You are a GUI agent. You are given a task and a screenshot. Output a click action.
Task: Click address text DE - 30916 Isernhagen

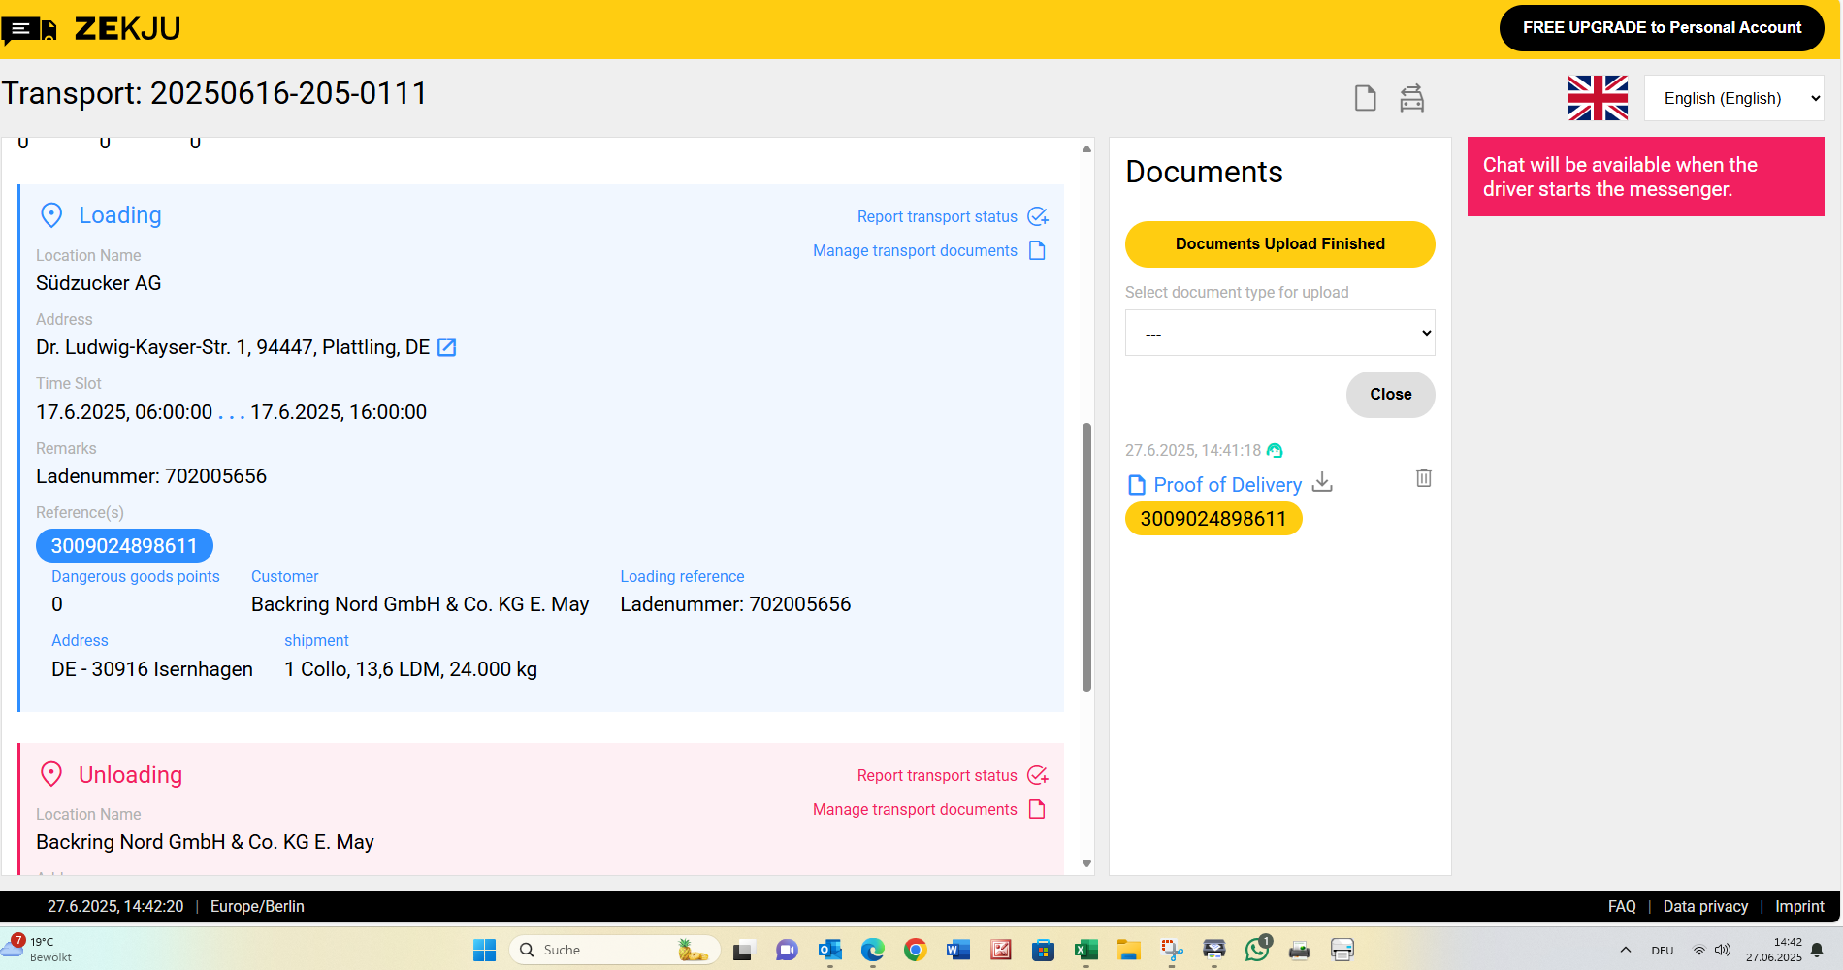(x=152, y=669)
